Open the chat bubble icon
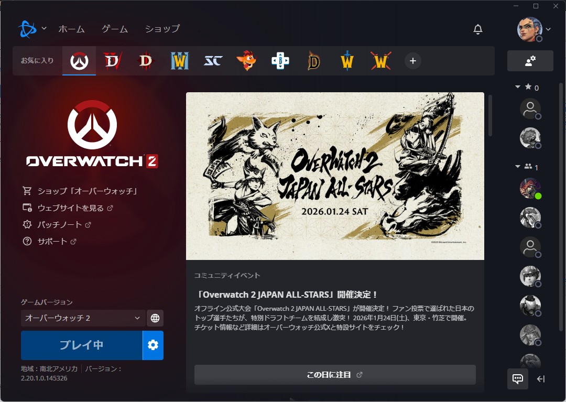Viewport: 566px width, 402px height. coord(518,379)
